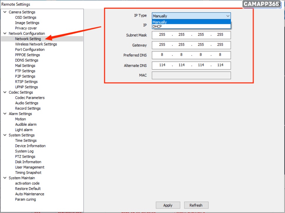
Task: Select OSD Settings in the tree
Action: pyautogui.click(x=26, y=17)
